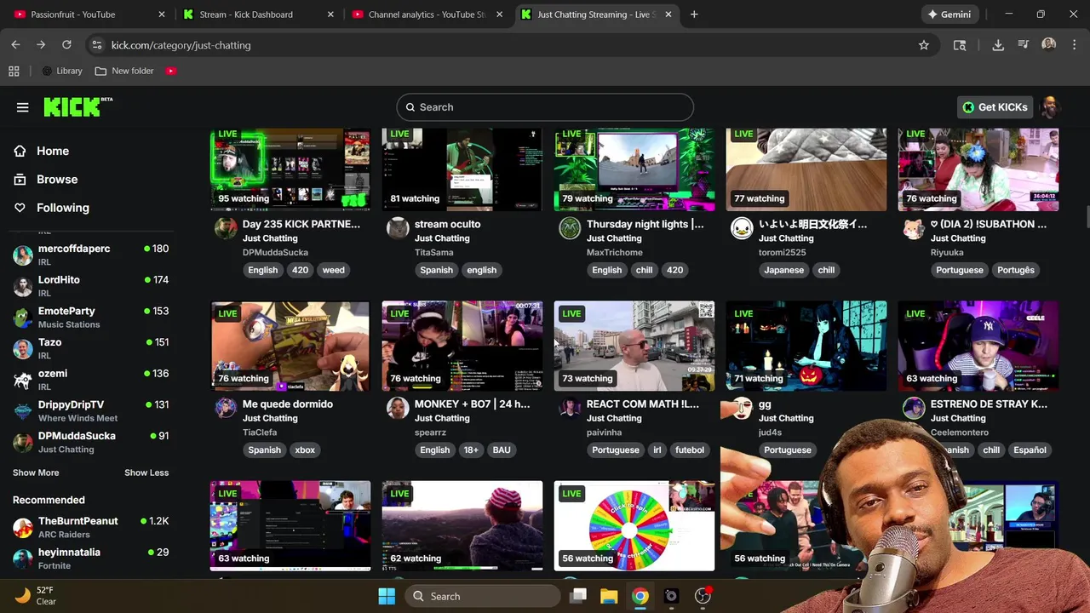Open stream oculto thumbnail
The image size is (1090, 613).
[462, 169]
